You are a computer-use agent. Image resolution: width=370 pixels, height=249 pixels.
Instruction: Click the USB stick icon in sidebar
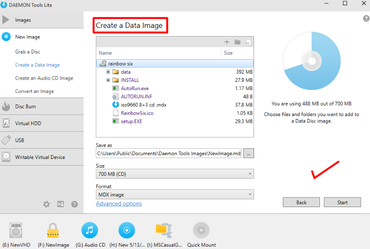[x=6, y=140]
